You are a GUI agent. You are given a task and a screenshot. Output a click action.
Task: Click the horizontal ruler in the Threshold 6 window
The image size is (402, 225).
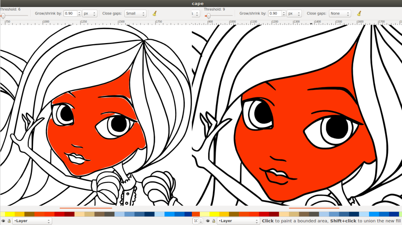click(x=96, y=23)
